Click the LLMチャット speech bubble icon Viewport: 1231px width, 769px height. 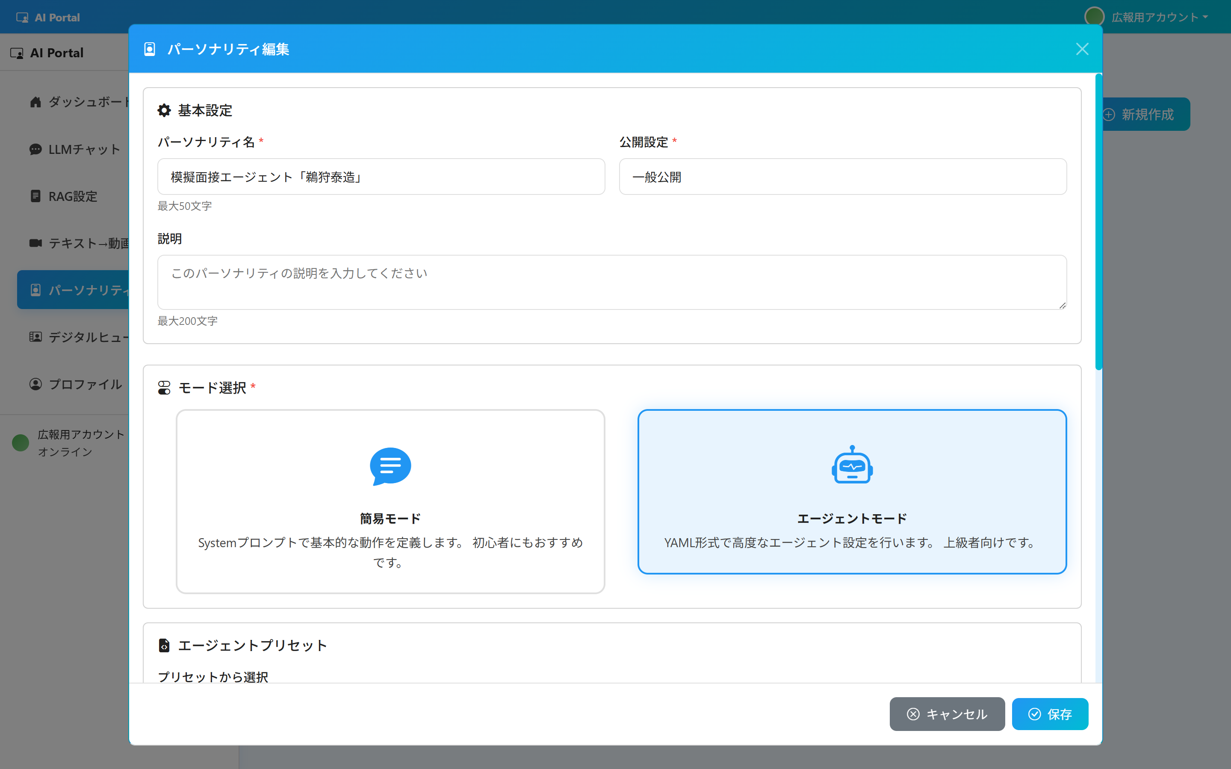pyautogui.click(x=35, y=150)
